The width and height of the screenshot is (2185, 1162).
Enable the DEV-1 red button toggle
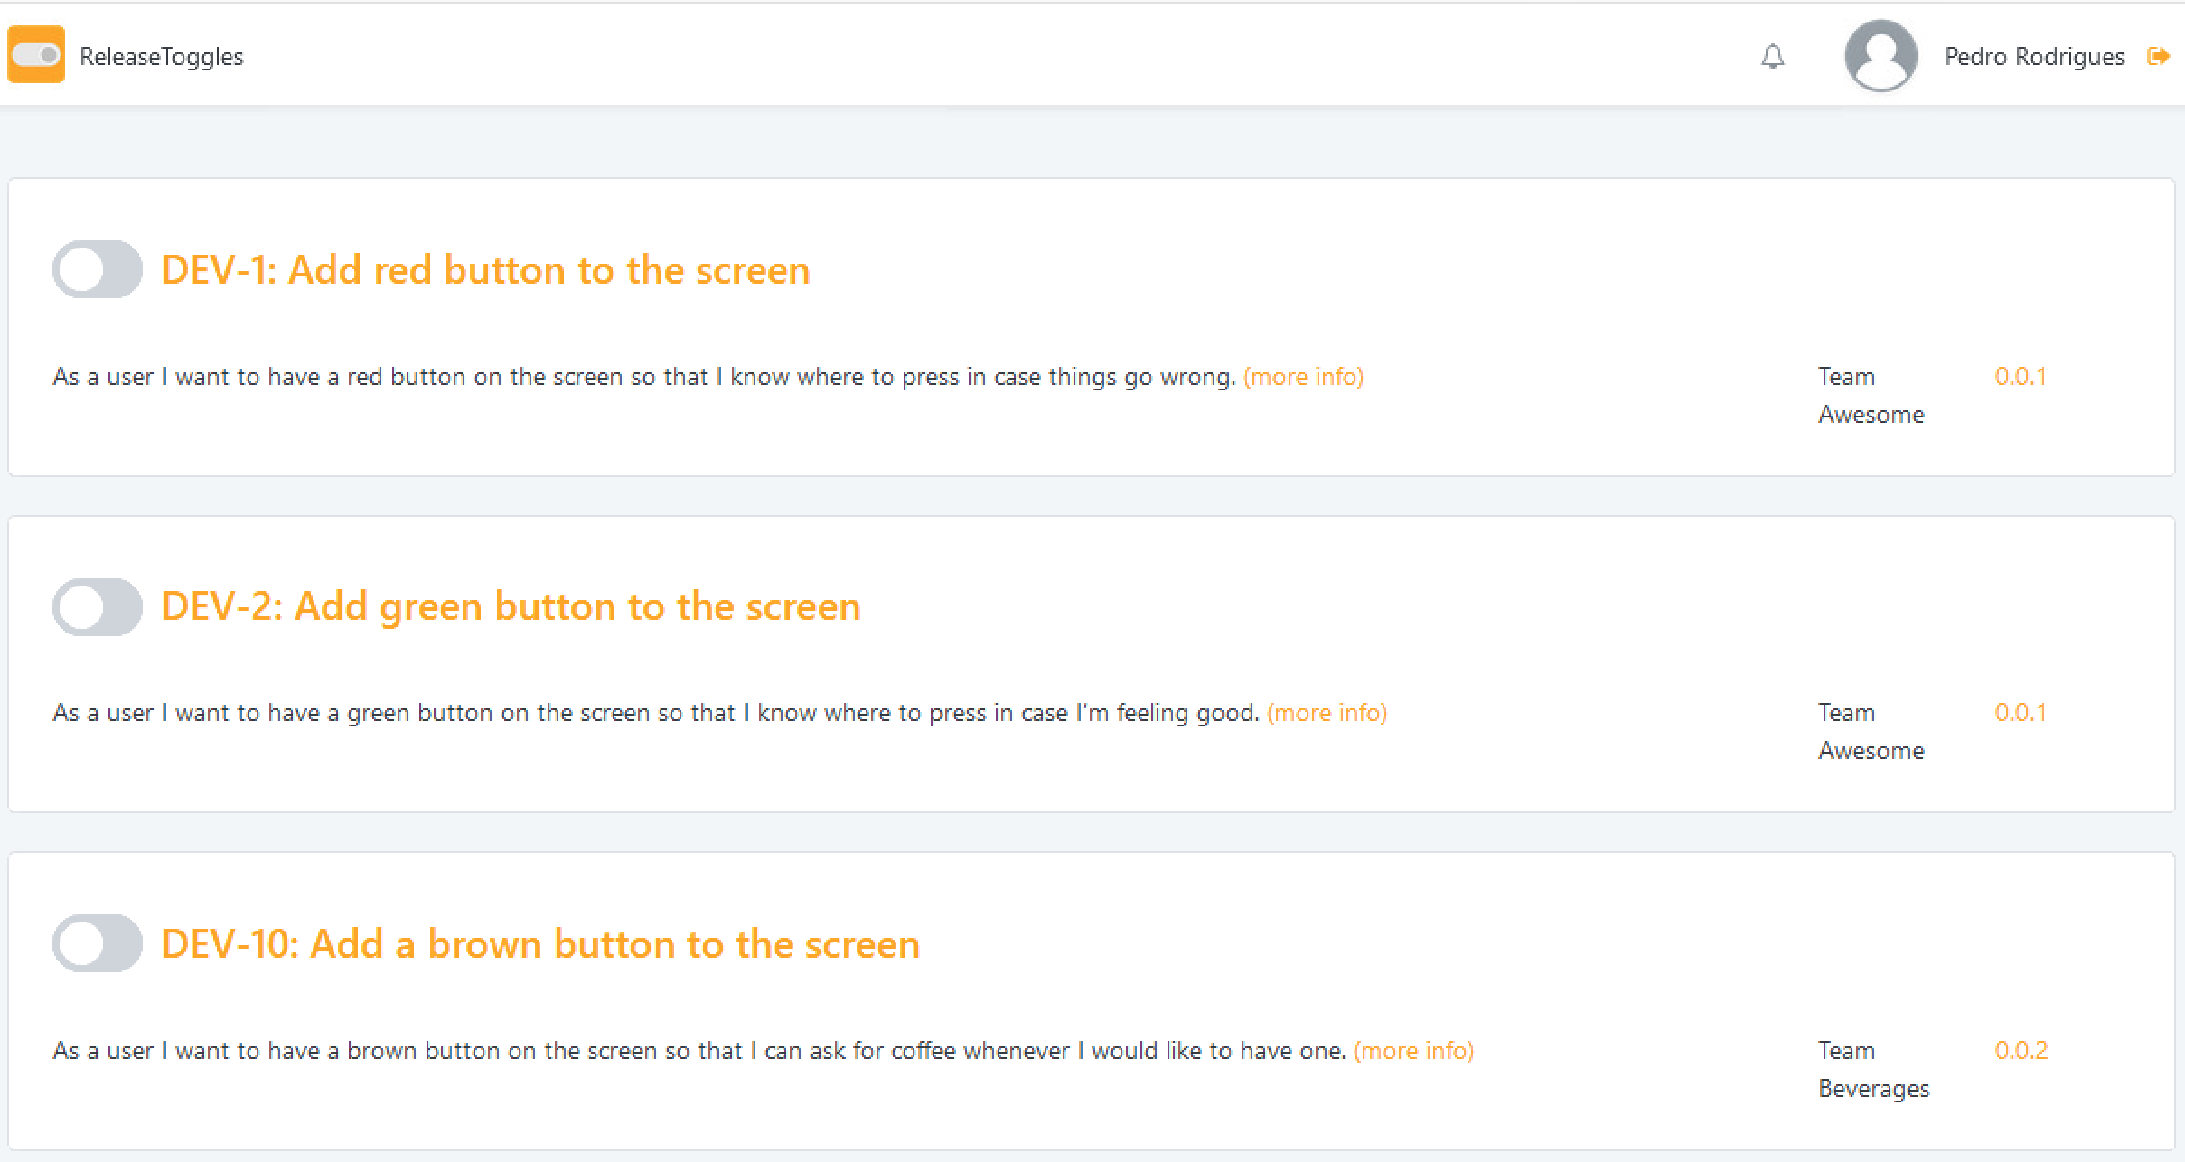coord(98,269)
